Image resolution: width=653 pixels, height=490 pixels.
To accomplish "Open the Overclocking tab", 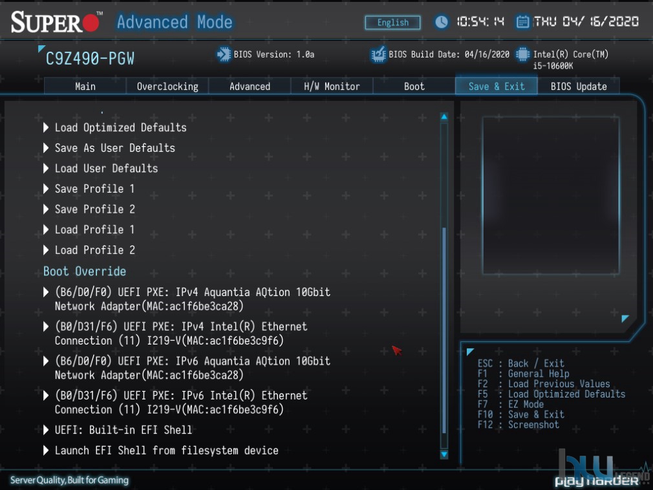I will coord(167,86).
